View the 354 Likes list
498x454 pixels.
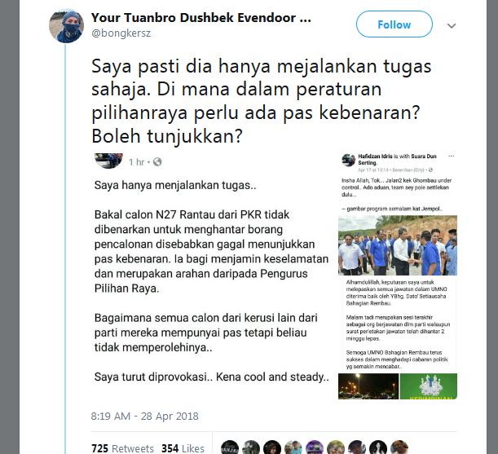point(183,448)
